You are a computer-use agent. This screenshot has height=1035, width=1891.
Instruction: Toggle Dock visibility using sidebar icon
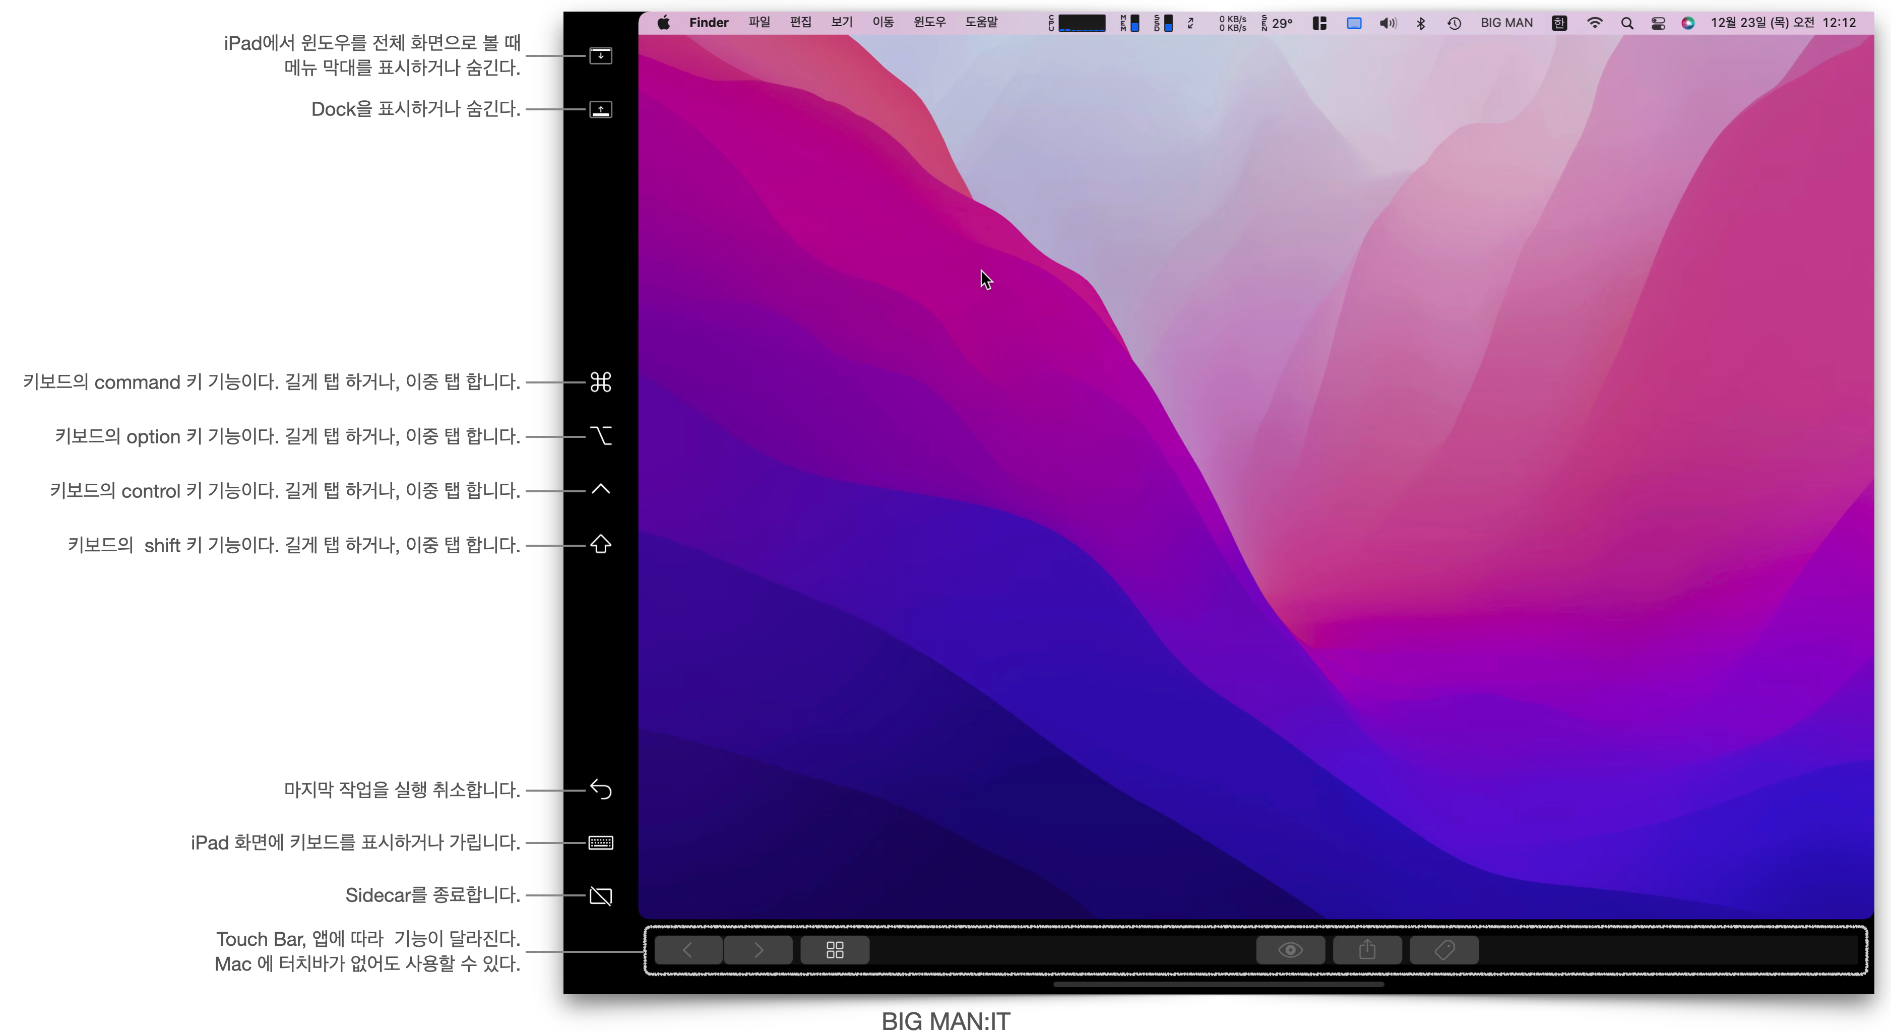600,109
